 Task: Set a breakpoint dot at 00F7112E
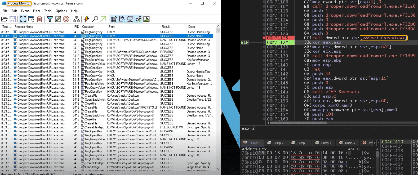(x=264, y=42)
